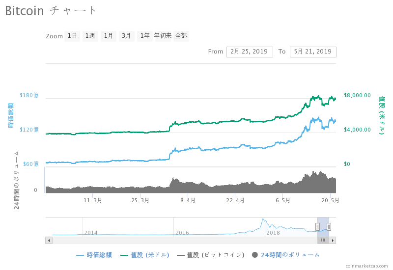This screenshot has width=393, height=270.
Task: Click the $60億 market cap label
Action: tap(30, 164)
